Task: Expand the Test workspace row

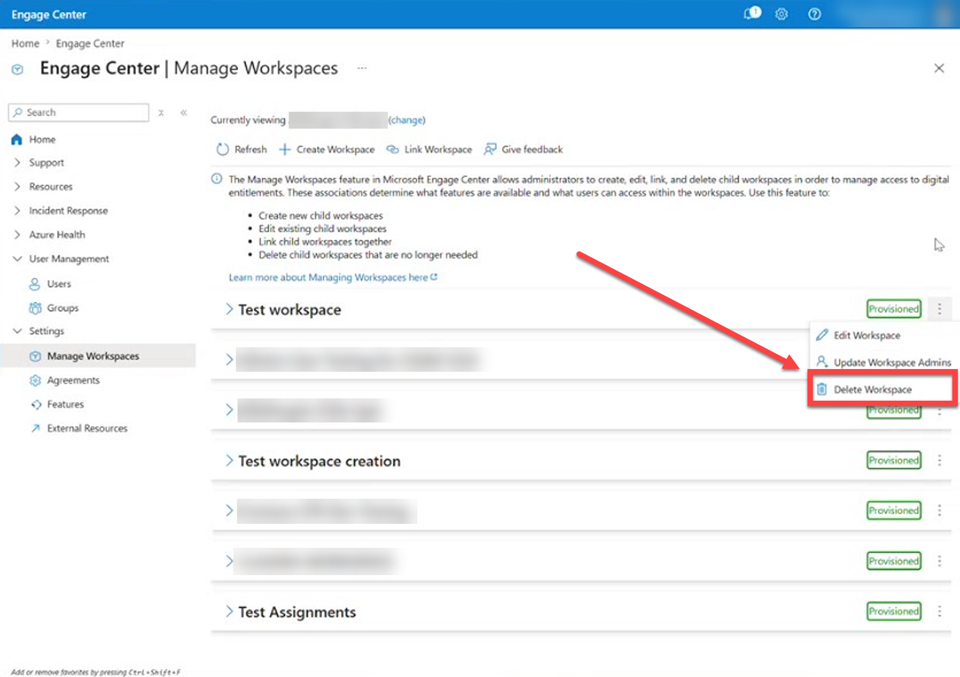Action: point(229,309)
